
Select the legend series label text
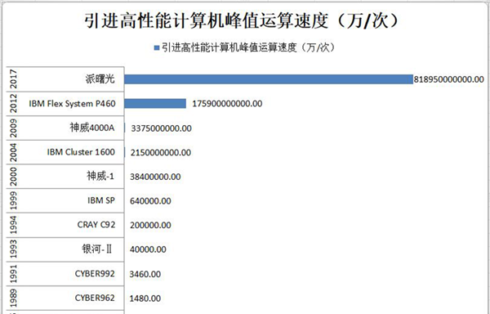(x=248, y=47)
